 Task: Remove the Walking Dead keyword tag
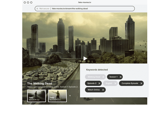tap(103, 77)
